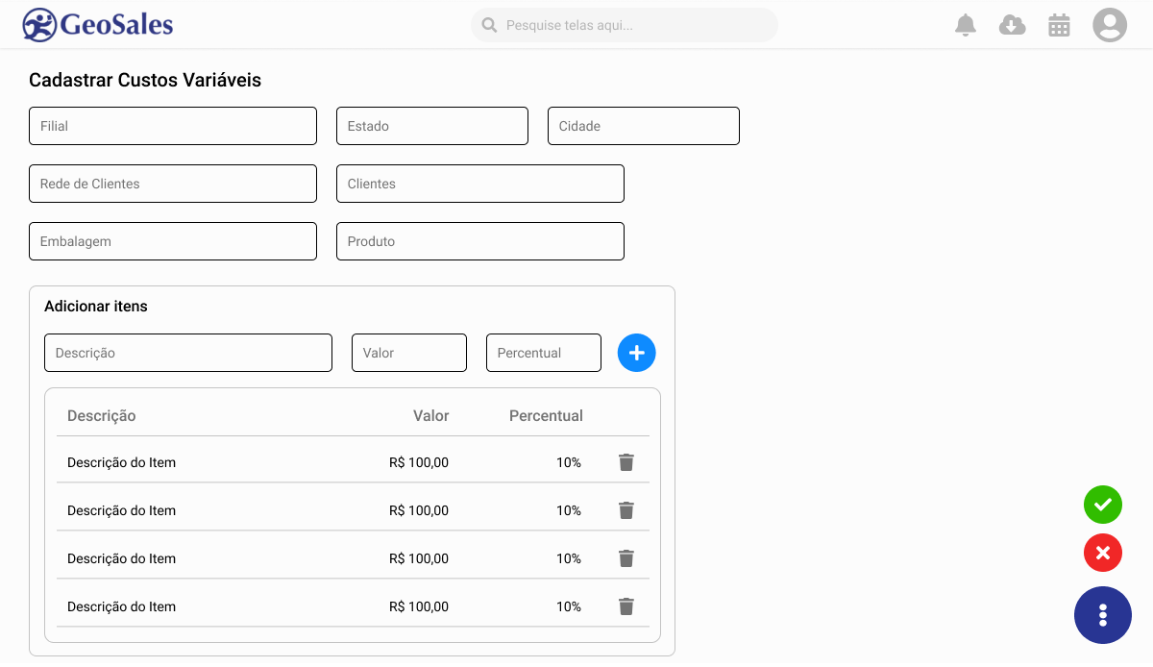
Task: Delete the fourth Descrição do Item row
Action: point(626,606)
